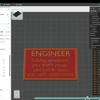Click the Model Filament label
Viewport: 100px width, 100px height.
[95, 42]
